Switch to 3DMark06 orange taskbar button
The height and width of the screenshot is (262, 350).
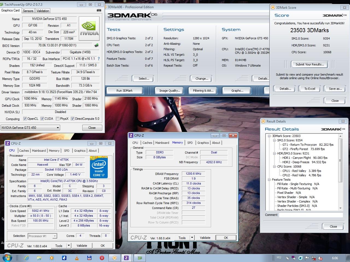pos(115,258)
